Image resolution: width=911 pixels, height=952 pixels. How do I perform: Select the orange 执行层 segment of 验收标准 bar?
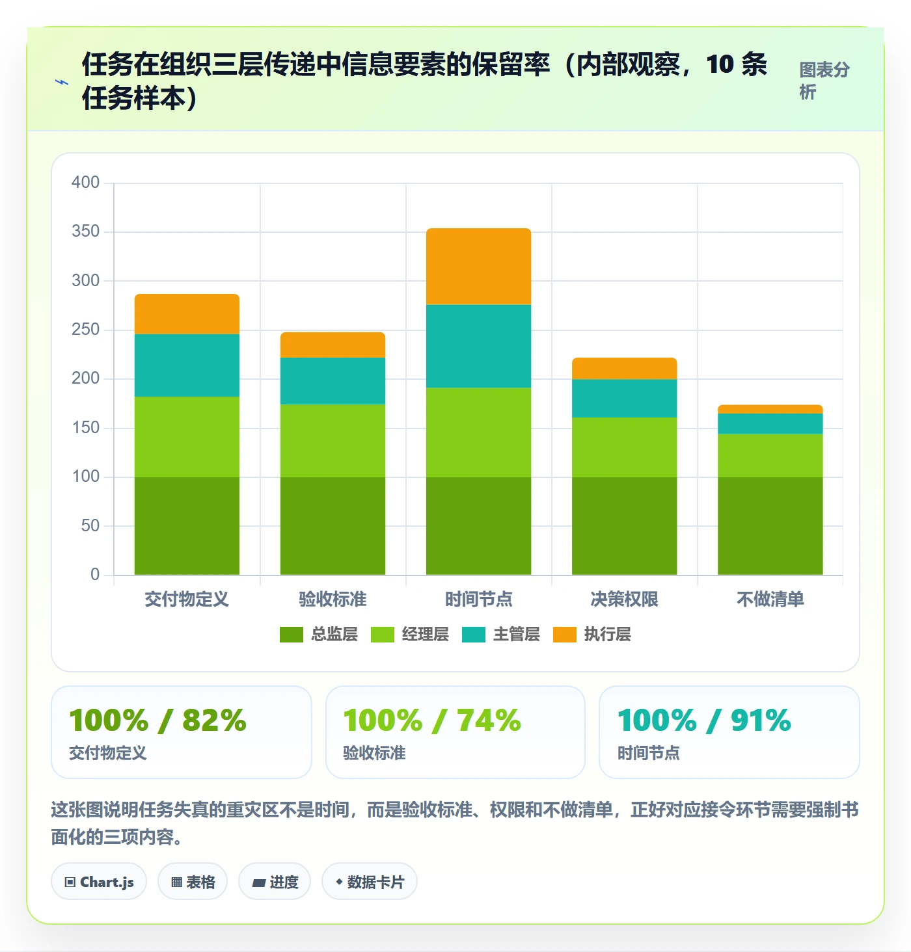pyautogui.click(x=333, y=345)
